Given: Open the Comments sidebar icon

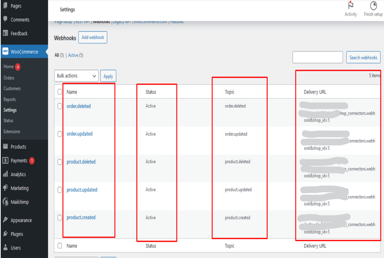Looking at the screenshot, I should pos(5,20).
